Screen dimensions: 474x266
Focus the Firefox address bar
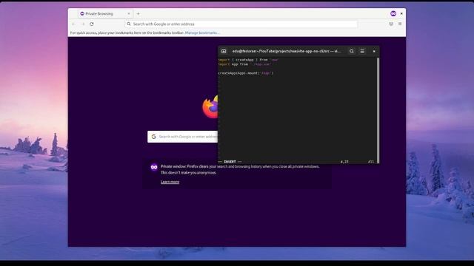coord(241,24)
